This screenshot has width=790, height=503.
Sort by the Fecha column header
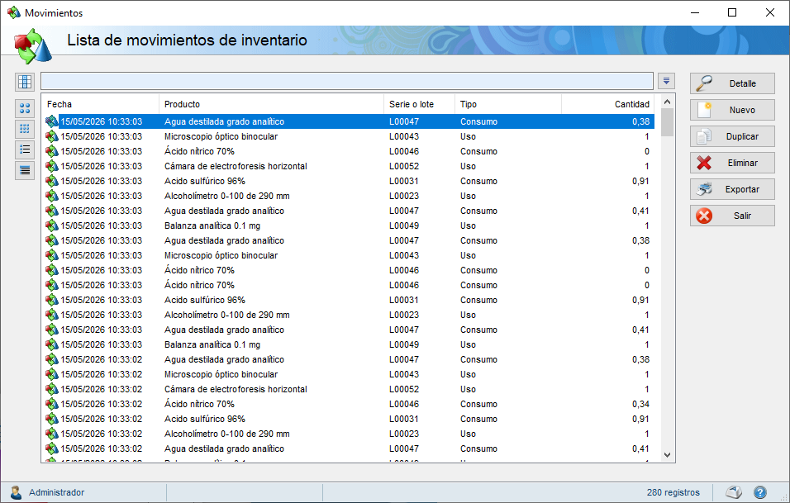coord(100,104)
